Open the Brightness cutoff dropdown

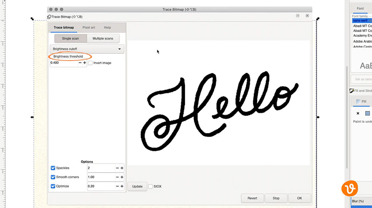[87, 49]
